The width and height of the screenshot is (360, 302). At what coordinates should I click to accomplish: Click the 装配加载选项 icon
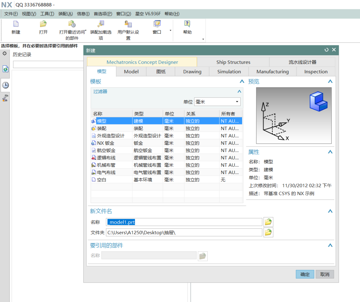[101, 24]
